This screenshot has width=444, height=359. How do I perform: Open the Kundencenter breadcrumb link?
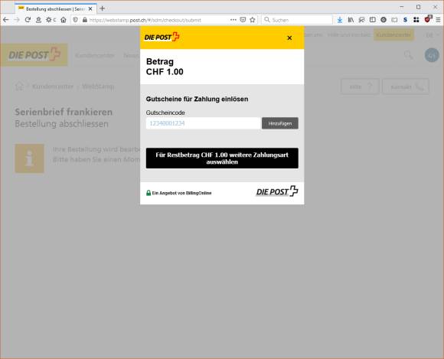[x=53, y=86]
